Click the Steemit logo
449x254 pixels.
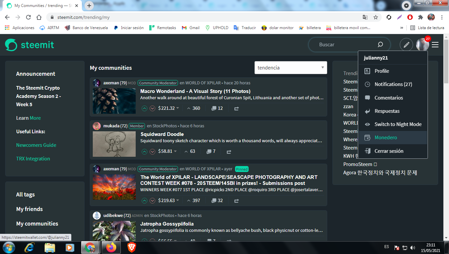pos(29,45)
